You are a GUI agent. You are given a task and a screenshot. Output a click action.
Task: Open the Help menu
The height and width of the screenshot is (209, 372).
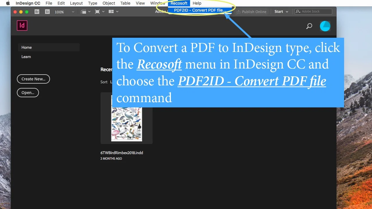tap(197, 3)
